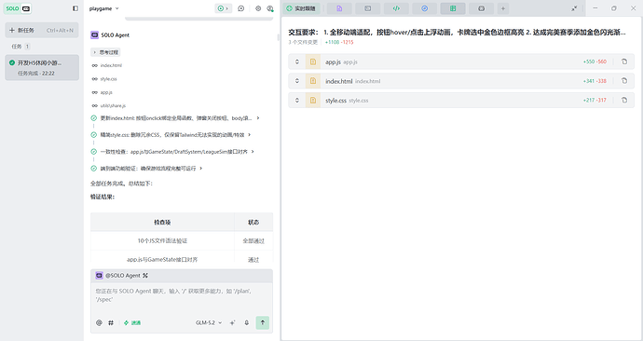Copy app.js diff with copy icon
The image size is (643, 341).
pos(624,61)
